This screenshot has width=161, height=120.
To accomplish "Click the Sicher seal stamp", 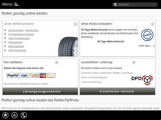I will 147,35.
